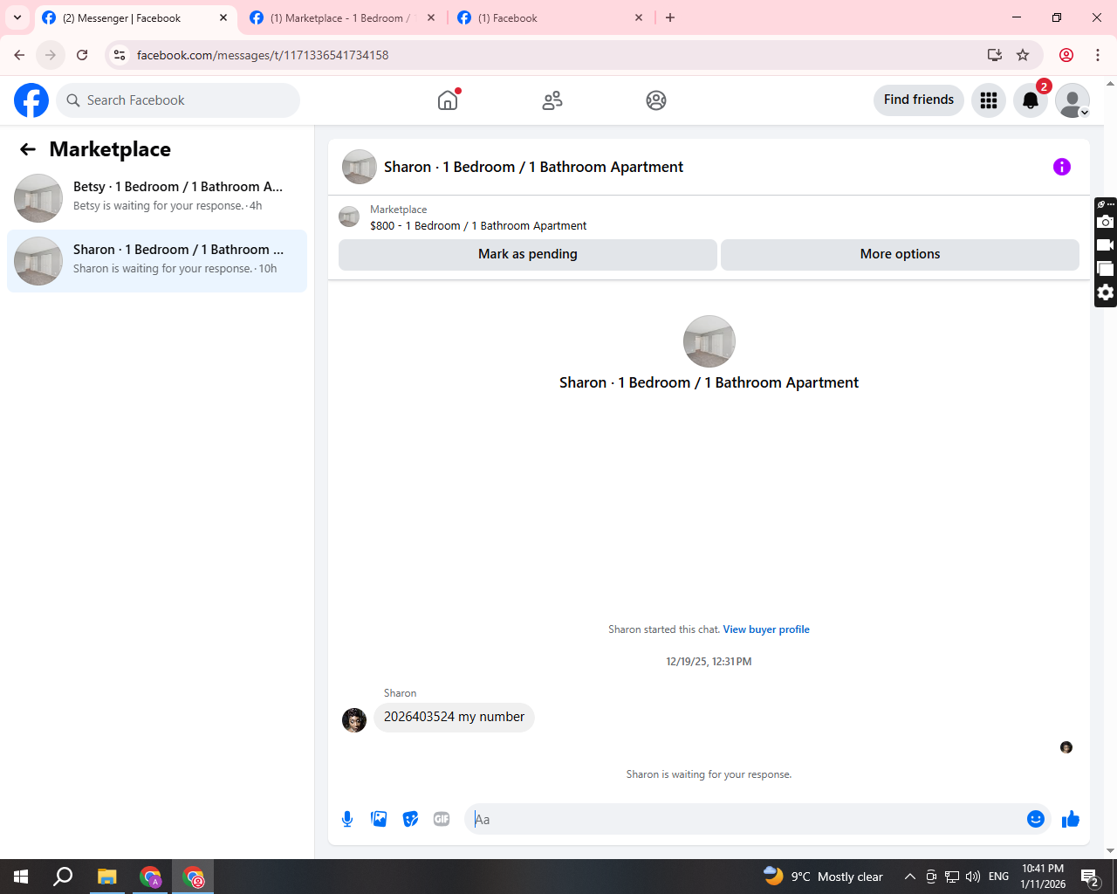1117x894 pixels.
Task: Reload the current page
Action: (82, 55)
